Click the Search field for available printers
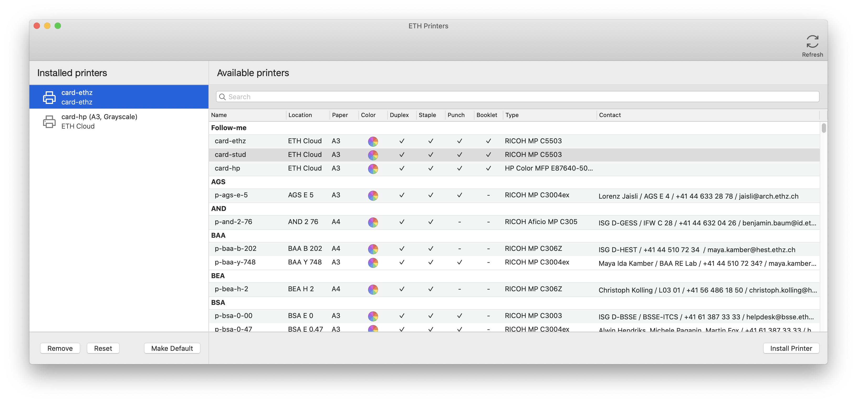The width and height of the screenshot is (857, 403). 517,97
